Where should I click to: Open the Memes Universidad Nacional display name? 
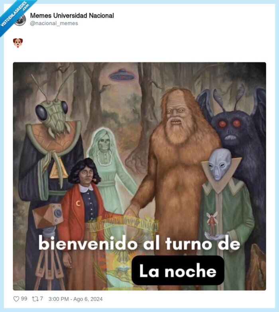point(72,16)
